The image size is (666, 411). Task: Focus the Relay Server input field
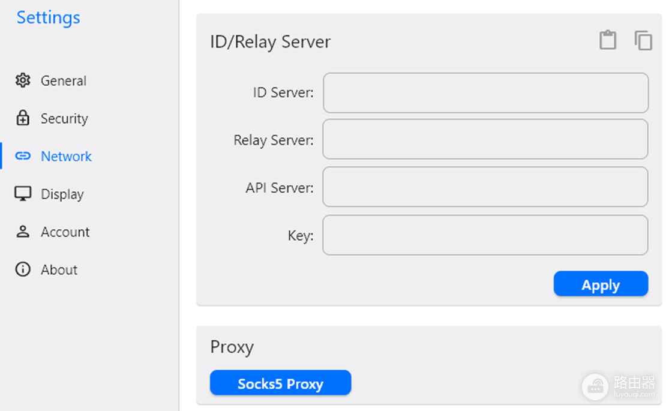[x=485, y=139]
